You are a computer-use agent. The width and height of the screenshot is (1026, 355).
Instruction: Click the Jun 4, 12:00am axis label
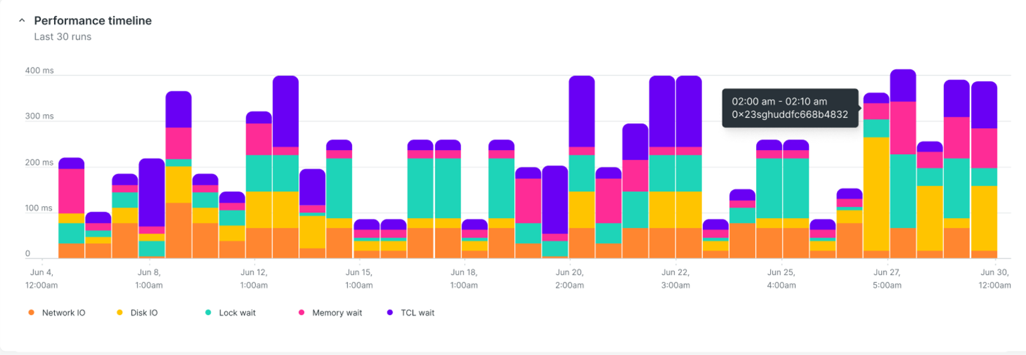tap(41, 279)
